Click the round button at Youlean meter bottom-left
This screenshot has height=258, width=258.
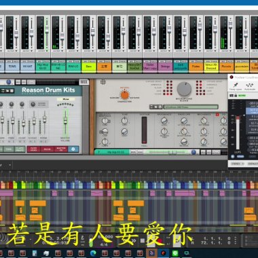coord(233,156)
